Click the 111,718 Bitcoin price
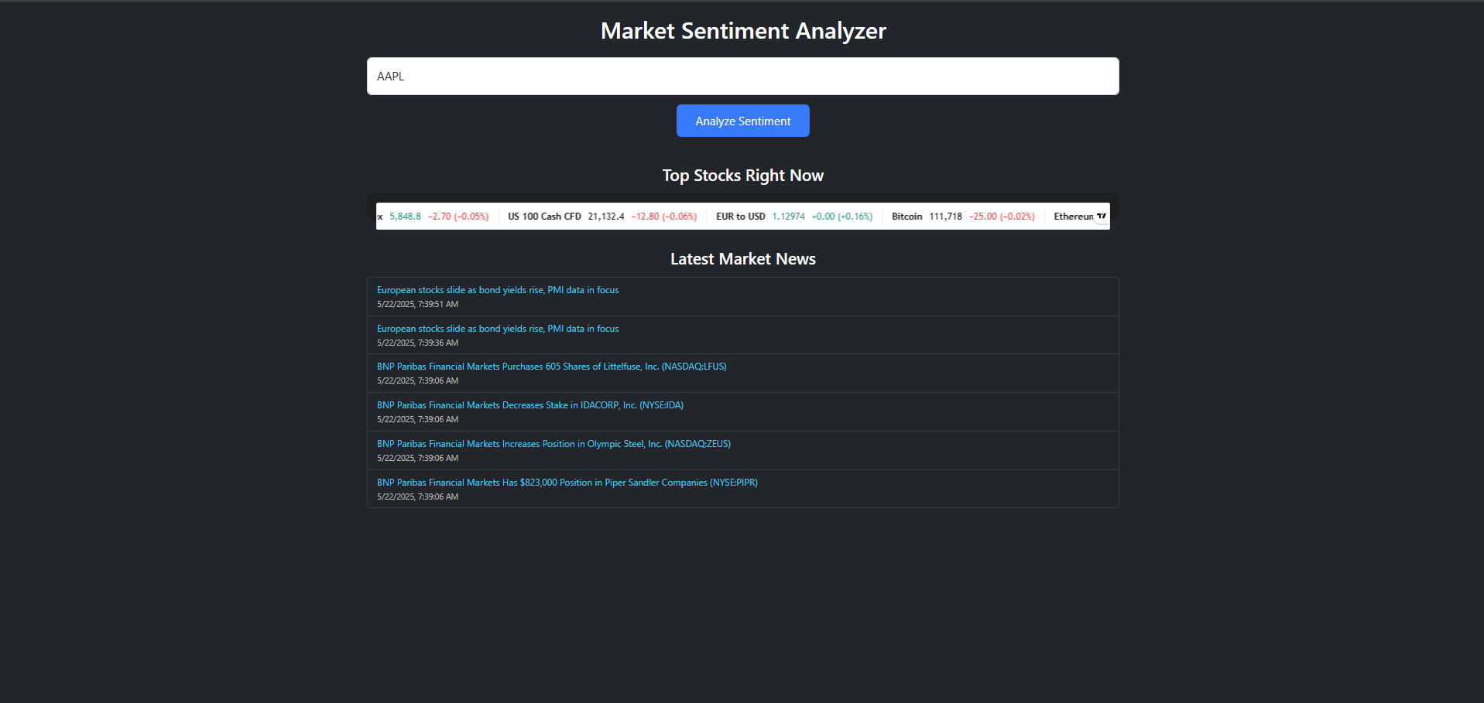Screen dimensions: 1484x703 point(946,217)
